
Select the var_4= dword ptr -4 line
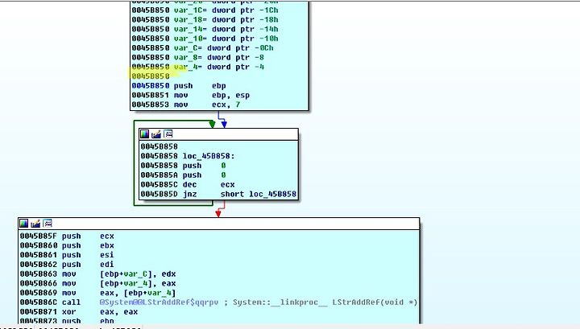(x=198, y=67)
